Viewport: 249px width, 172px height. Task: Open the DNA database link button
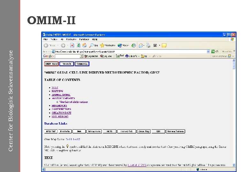tap(79, 132)
